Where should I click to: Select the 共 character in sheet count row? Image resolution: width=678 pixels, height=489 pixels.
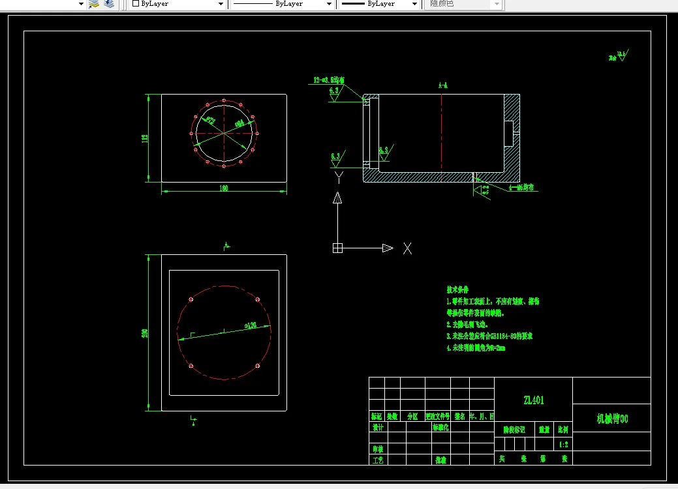tap(502, 459)
